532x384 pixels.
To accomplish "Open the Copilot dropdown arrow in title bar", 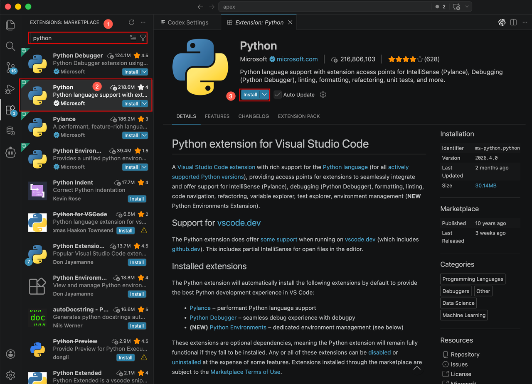I will pyautogui.click(x=467, y=7).
